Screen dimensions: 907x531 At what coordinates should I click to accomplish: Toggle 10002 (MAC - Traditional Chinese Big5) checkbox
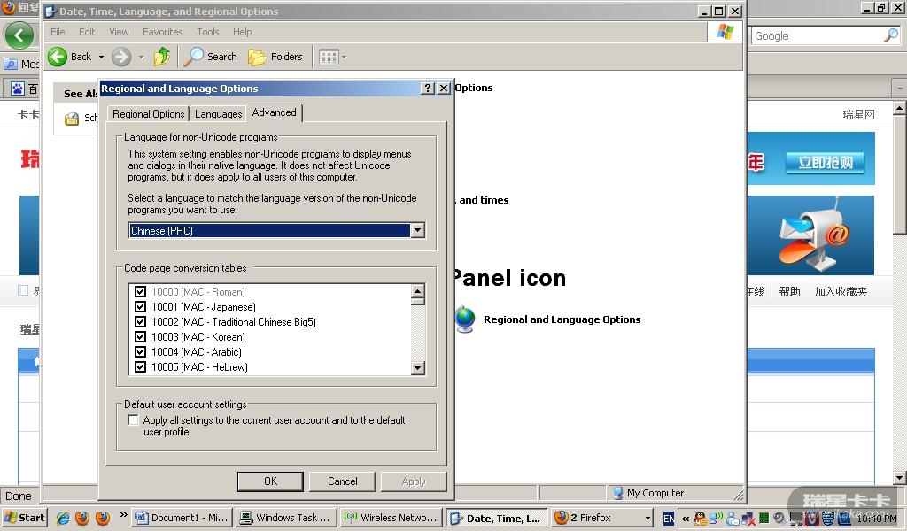pyautogui.click(x=140, y=321)
